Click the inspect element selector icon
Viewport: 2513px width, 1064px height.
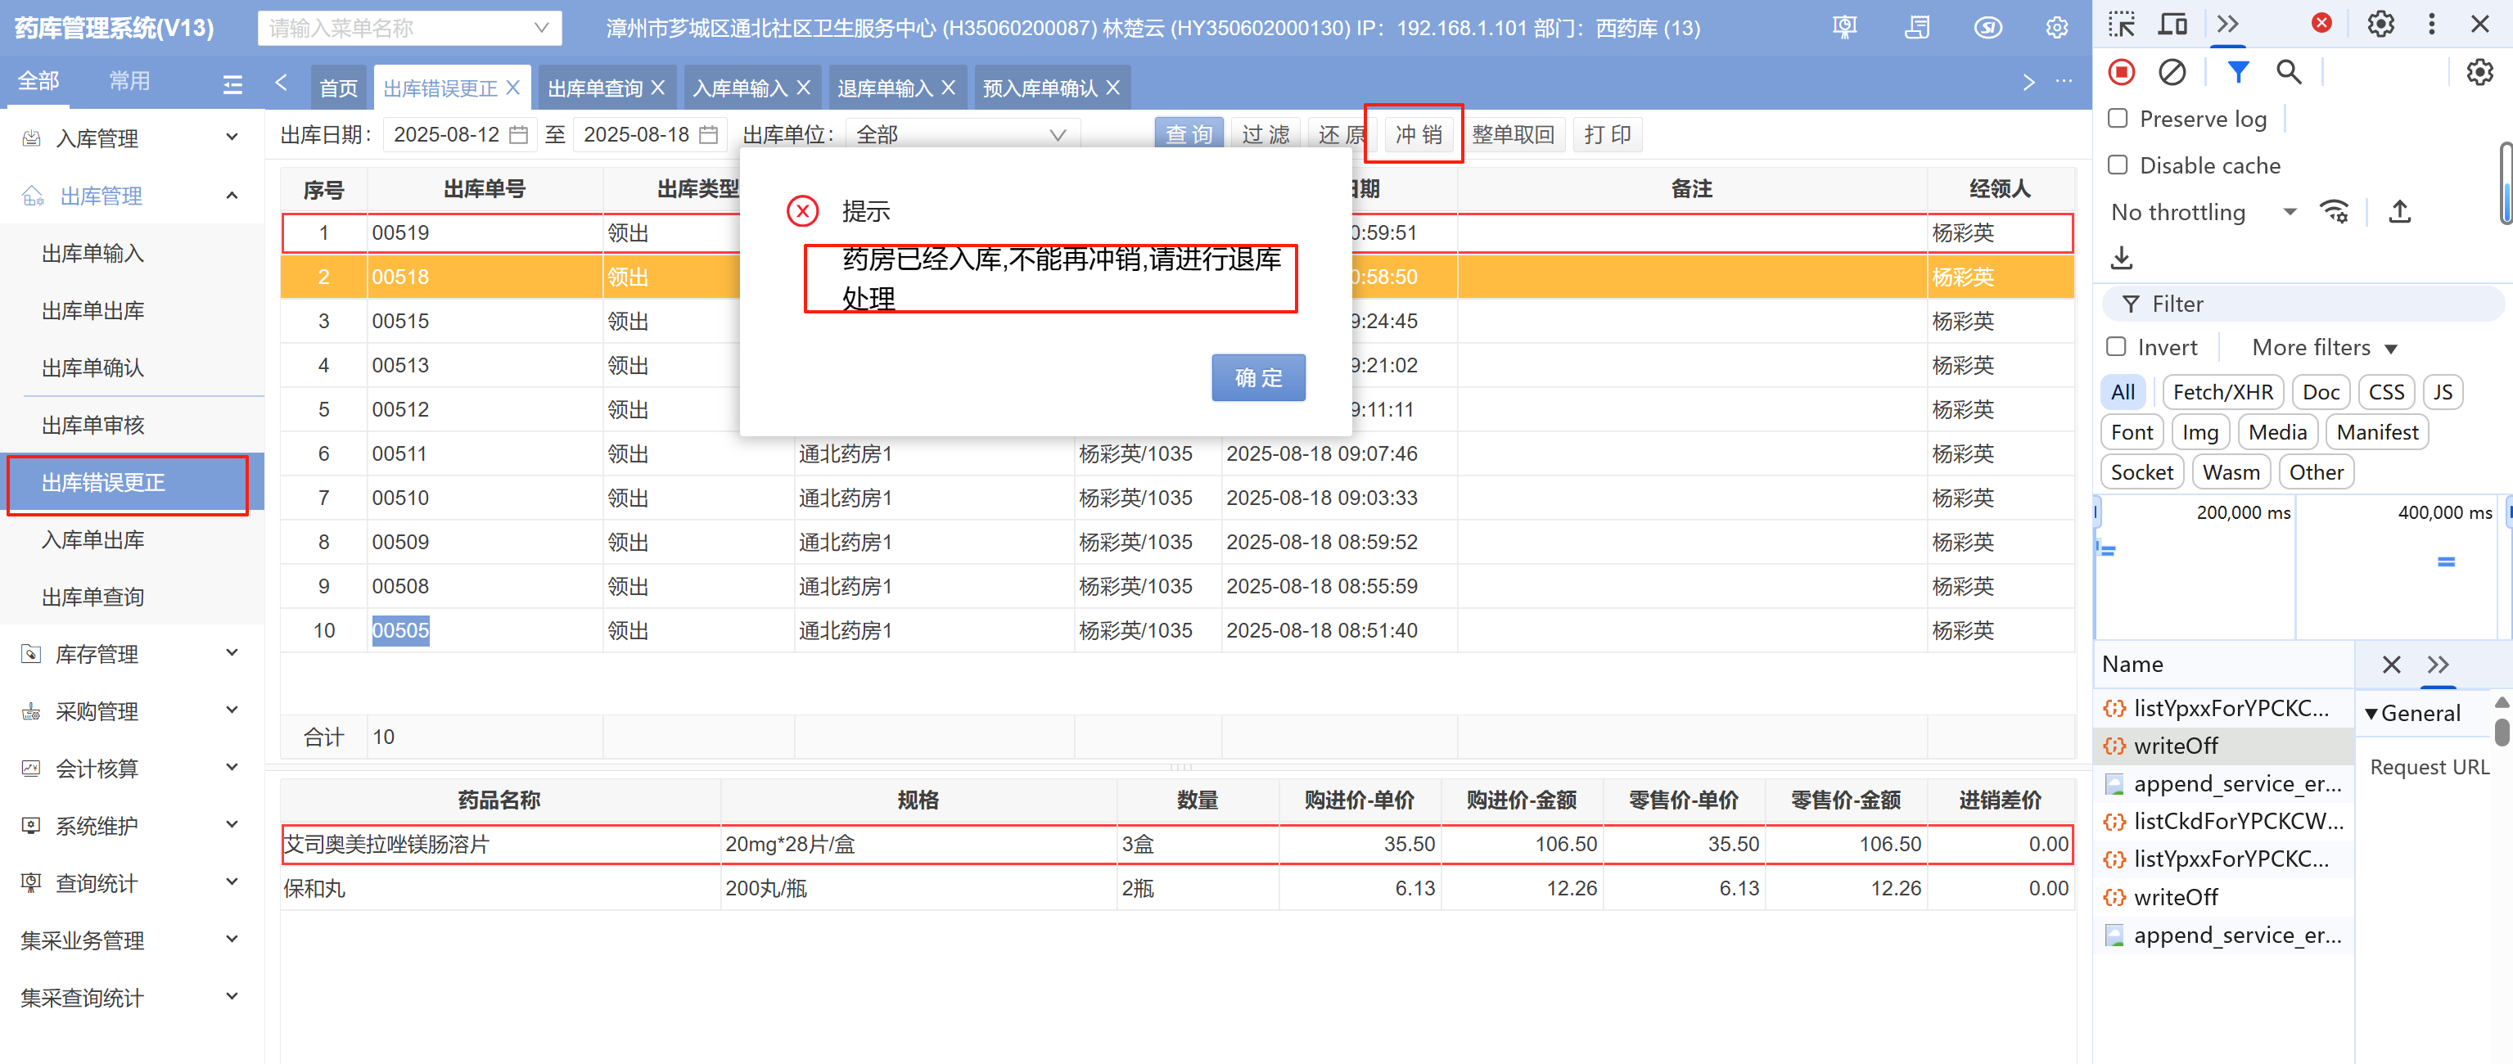coord(2121,25)
